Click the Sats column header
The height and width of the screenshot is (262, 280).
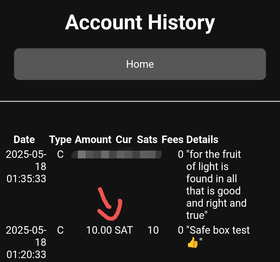[x=147, y=139]
